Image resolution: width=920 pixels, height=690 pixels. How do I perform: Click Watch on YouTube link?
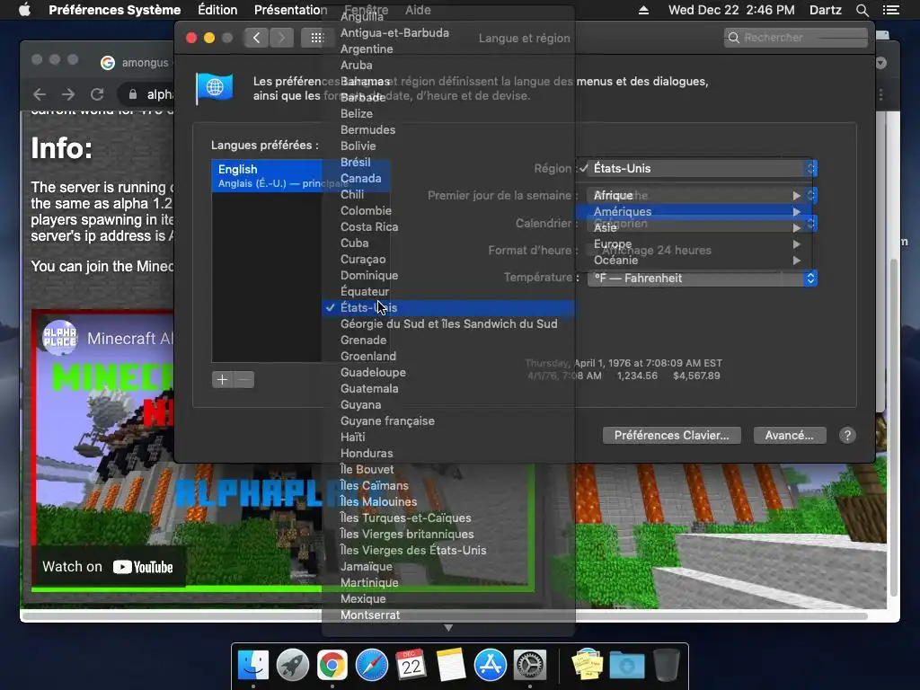(108, 567)
